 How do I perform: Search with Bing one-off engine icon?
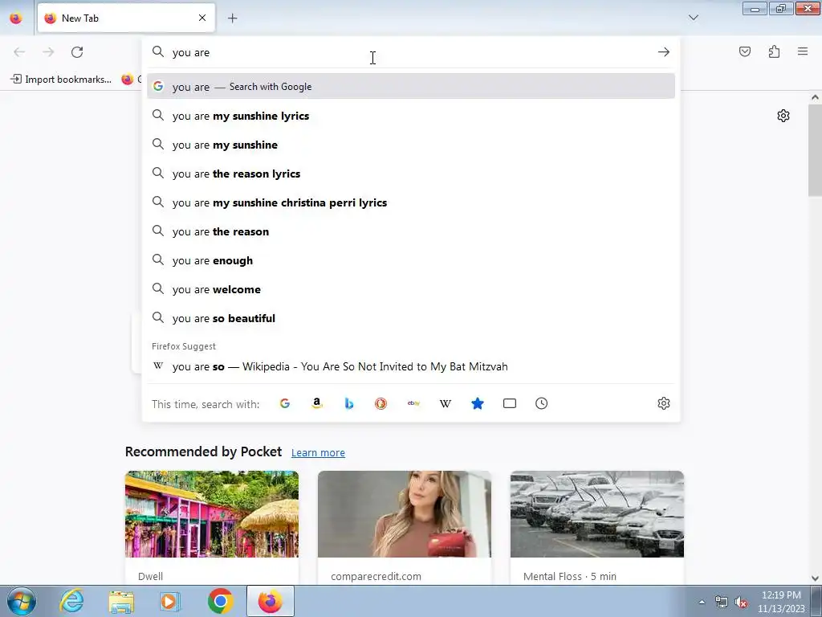(349, 403)
